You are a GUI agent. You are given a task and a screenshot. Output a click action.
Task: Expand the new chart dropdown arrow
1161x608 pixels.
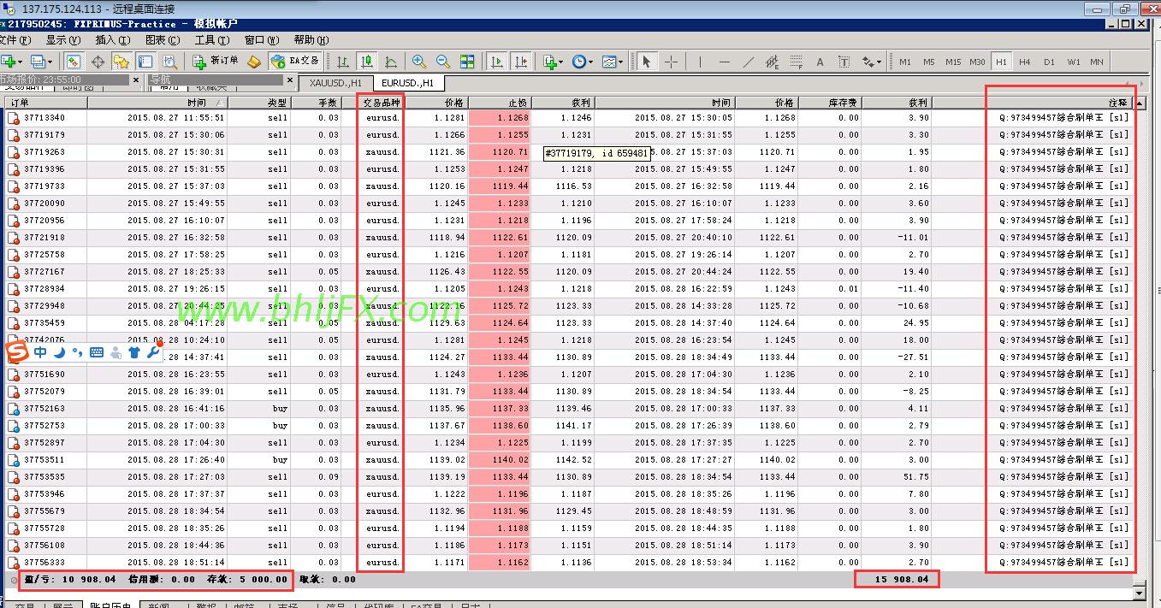[x=22, y=62]
